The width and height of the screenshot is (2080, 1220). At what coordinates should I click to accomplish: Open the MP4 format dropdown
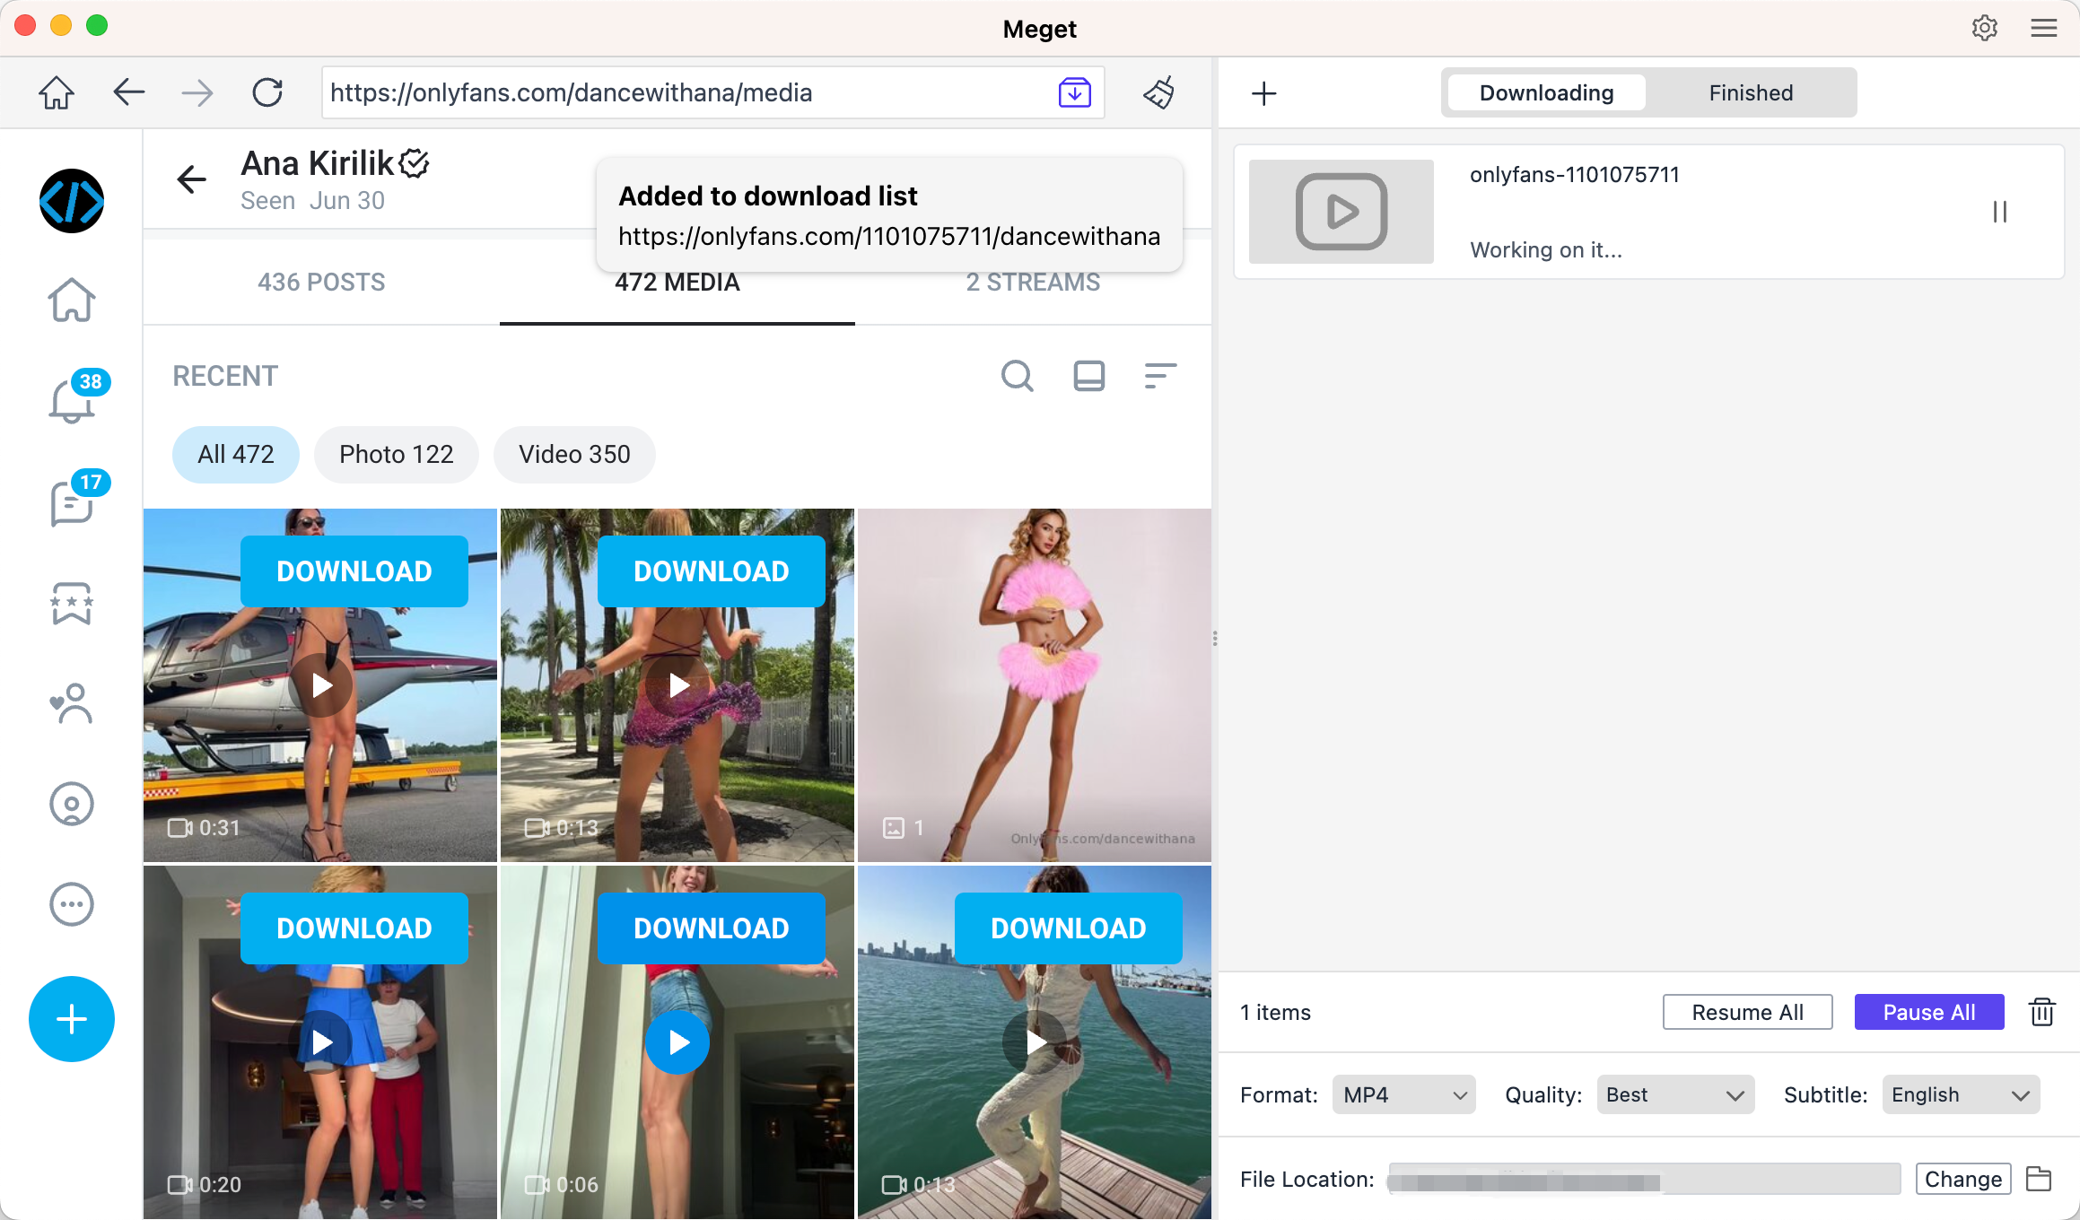click(1403, 1094)
